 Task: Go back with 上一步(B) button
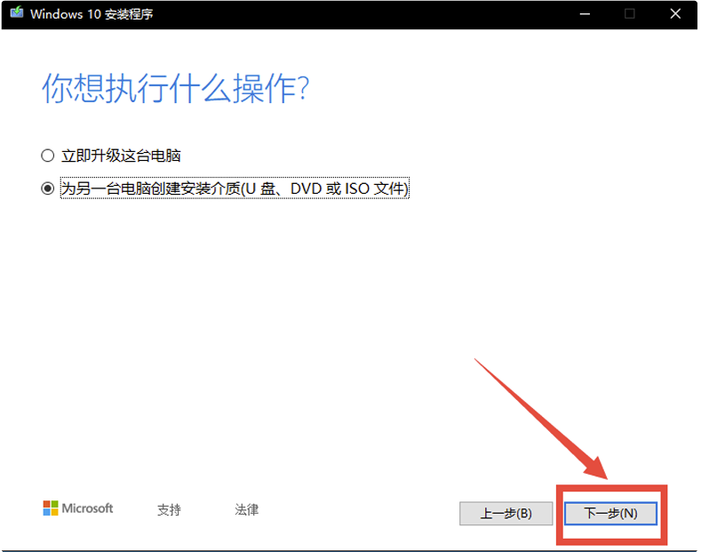[506, 514]
